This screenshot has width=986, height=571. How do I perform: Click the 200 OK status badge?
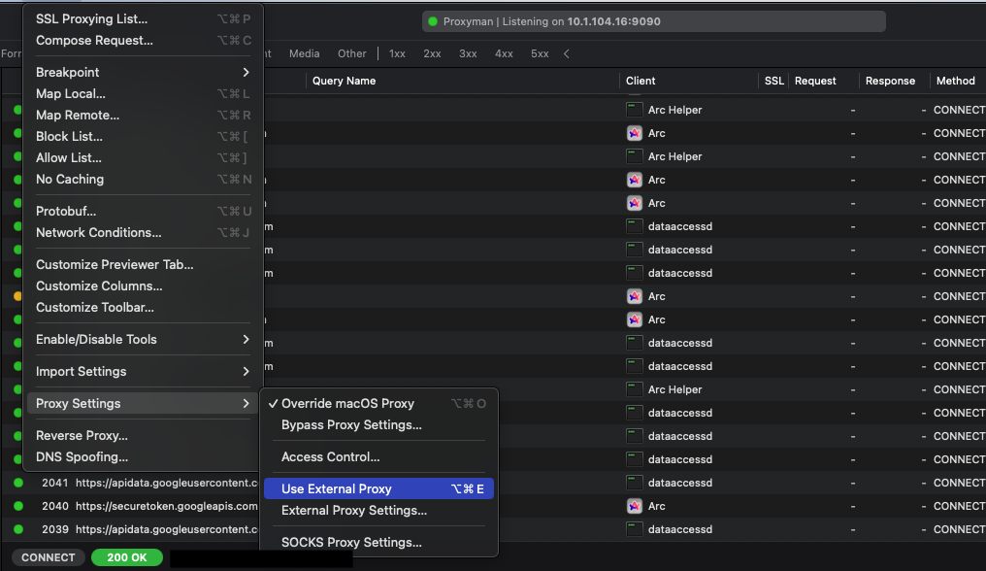click(x=126, y=557)
